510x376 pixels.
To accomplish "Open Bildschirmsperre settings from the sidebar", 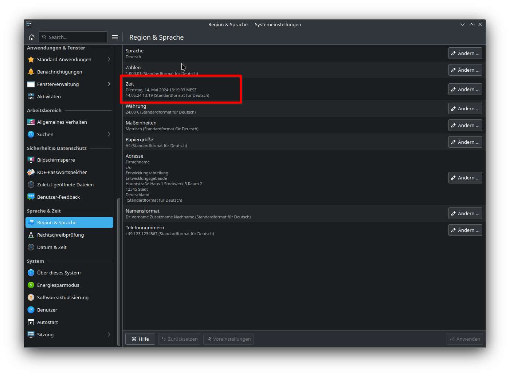I will (x=31, y=160).
